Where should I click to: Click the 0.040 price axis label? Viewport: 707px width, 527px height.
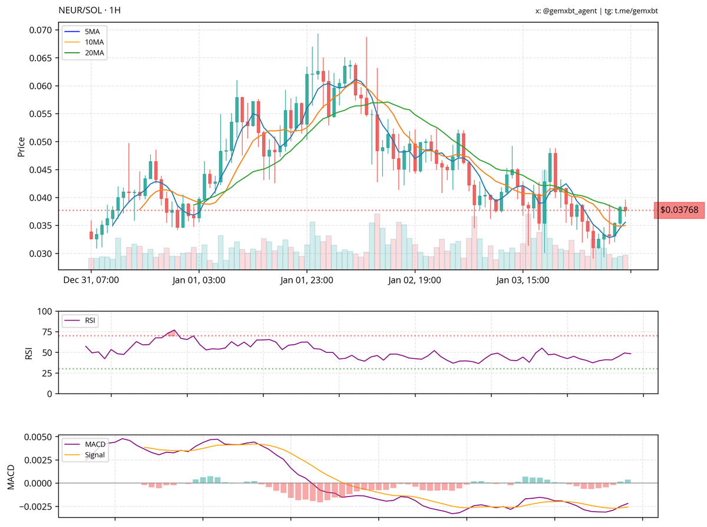point(42,198)
